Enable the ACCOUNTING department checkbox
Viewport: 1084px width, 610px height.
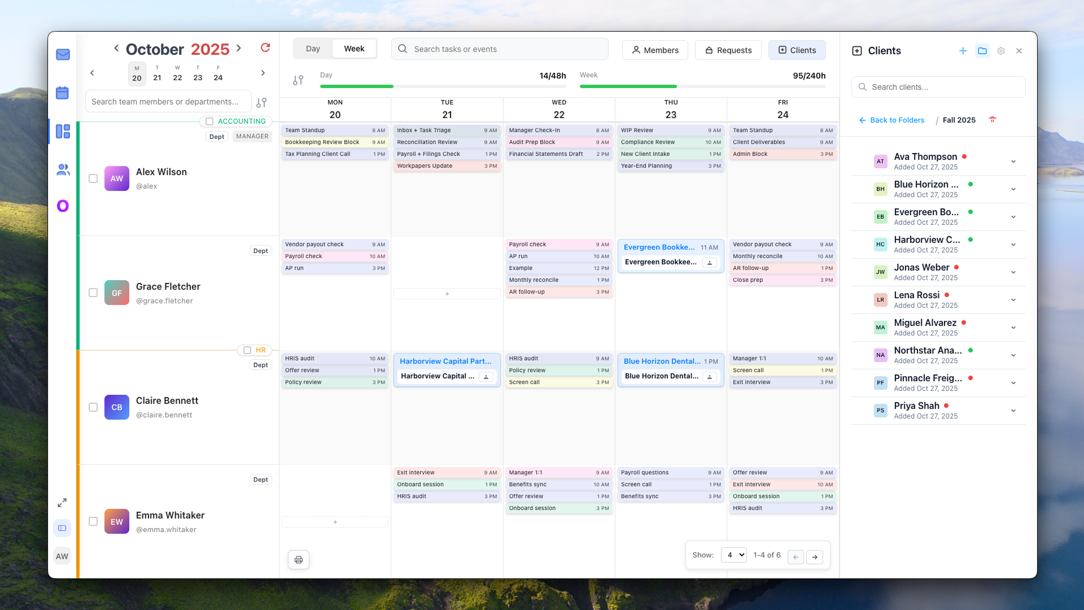209,121
